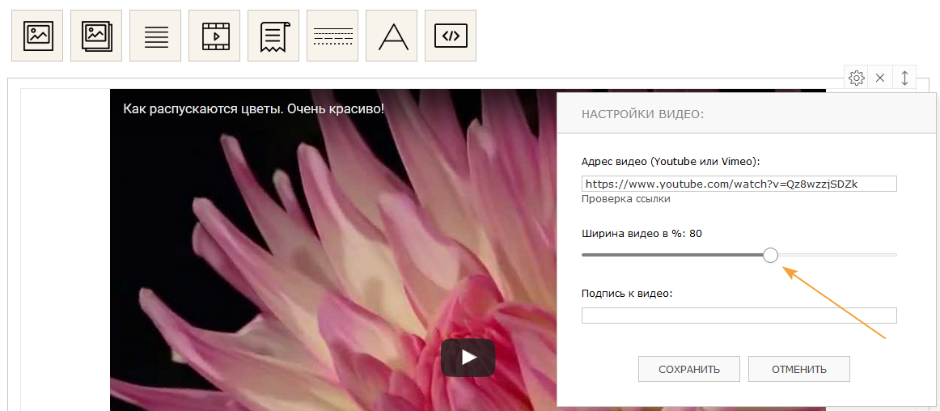Click the Ширина видео в %: 80 label
Screen dimensions: 940x411
coord(642,233)
